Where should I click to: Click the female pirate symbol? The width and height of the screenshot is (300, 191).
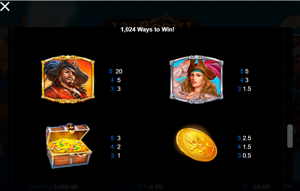(x=196, y=80)
